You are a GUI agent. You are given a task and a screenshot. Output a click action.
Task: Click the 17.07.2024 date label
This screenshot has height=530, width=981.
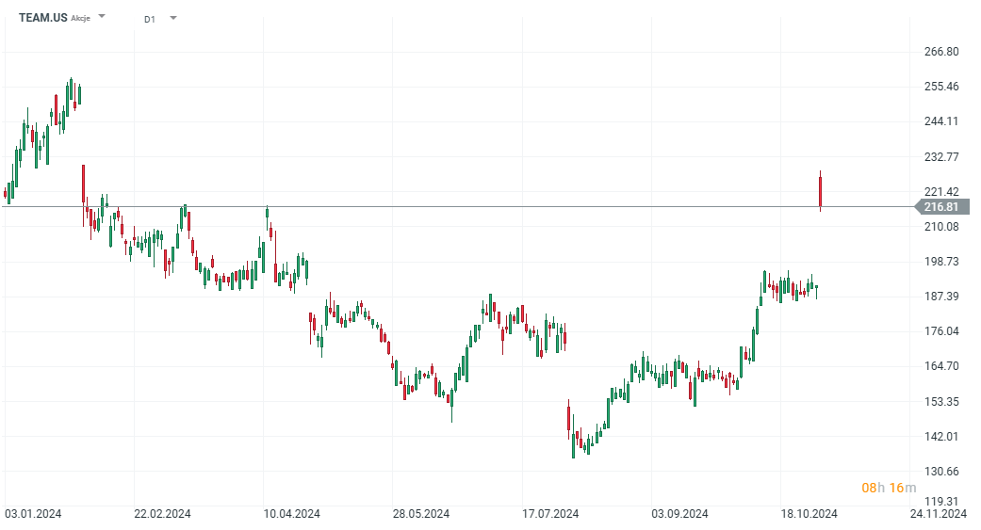pyautogui.click(x=550, y=514)
